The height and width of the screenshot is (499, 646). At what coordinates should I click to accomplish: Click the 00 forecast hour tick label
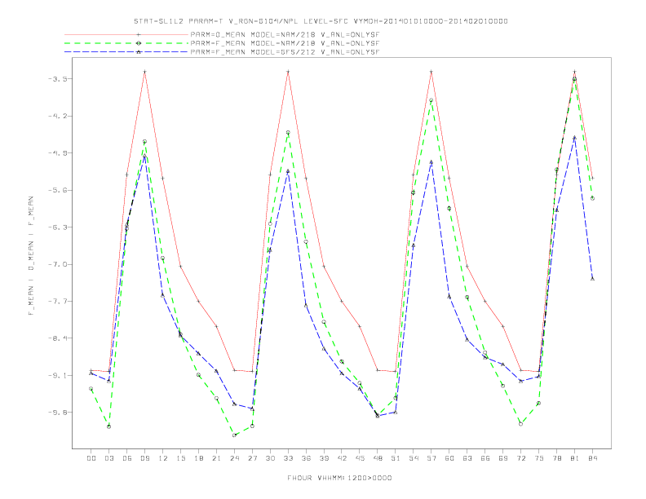91,458
